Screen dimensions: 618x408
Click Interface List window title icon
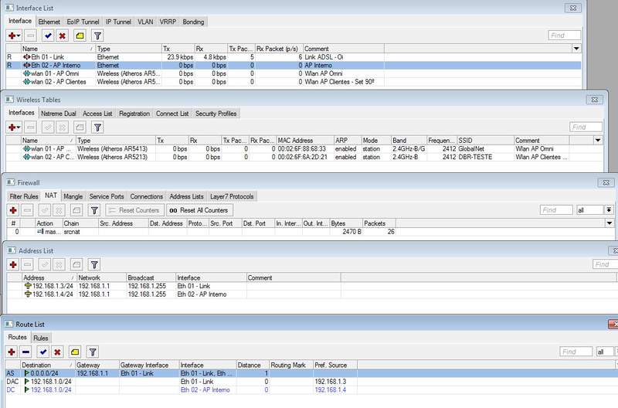pyautogui.click(x=9, y=8)
